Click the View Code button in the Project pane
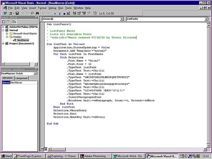 pyautogui.click(x=3, y=22)
